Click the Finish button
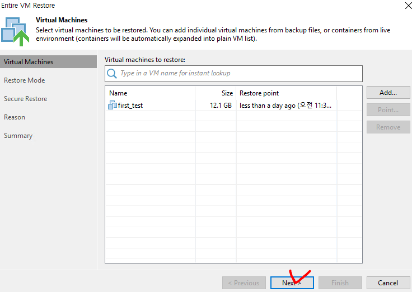This screenshot has height=292, width=412. pos(340,283)
